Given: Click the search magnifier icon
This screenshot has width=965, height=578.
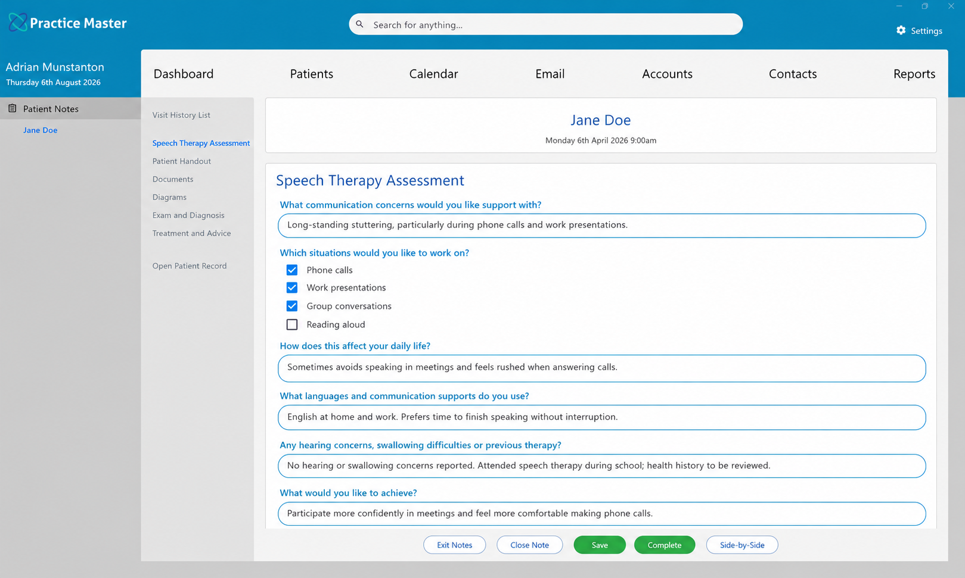Looking at the screenshot, I should tap(359, 24).
